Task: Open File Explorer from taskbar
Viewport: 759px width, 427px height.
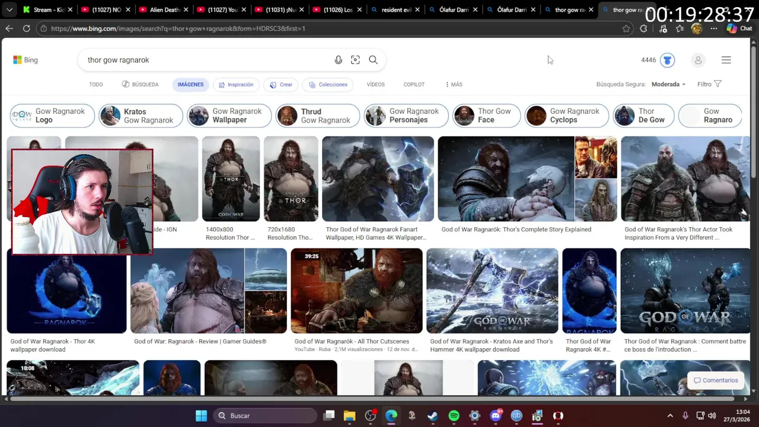Action: [349, 416]
